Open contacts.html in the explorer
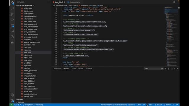This screenshot has width=189, height=106. point(28,14)
